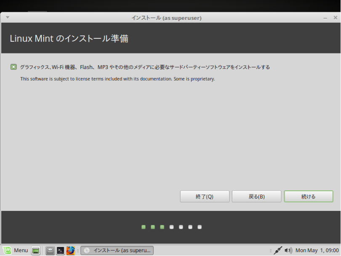Launch the terminal from the panel

pyautogui.click(x=60, y=251)
